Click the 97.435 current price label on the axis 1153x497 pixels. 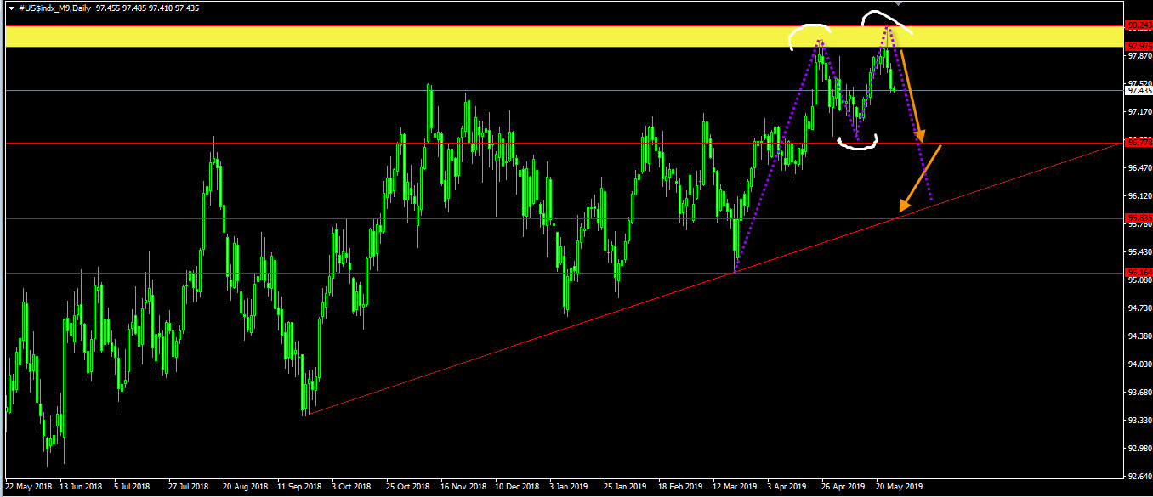click(1139, 90)
